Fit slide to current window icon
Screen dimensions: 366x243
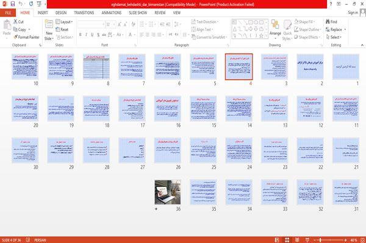(x=362, y=240)
